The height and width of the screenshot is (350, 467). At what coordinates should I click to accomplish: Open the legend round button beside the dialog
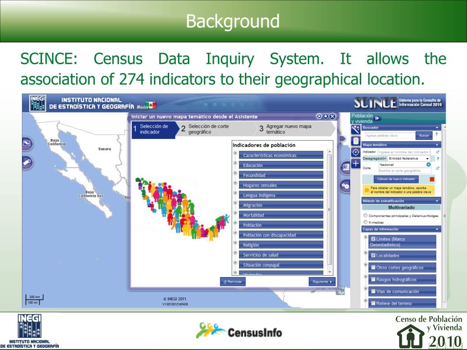346,167
